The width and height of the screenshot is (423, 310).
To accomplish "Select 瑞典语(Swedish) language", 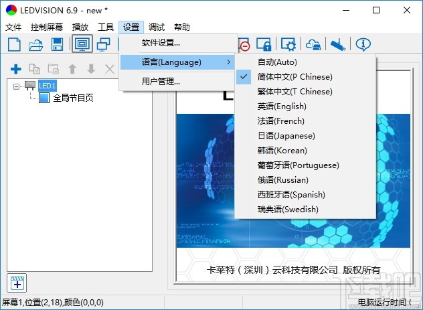I will tap(305, 210).
